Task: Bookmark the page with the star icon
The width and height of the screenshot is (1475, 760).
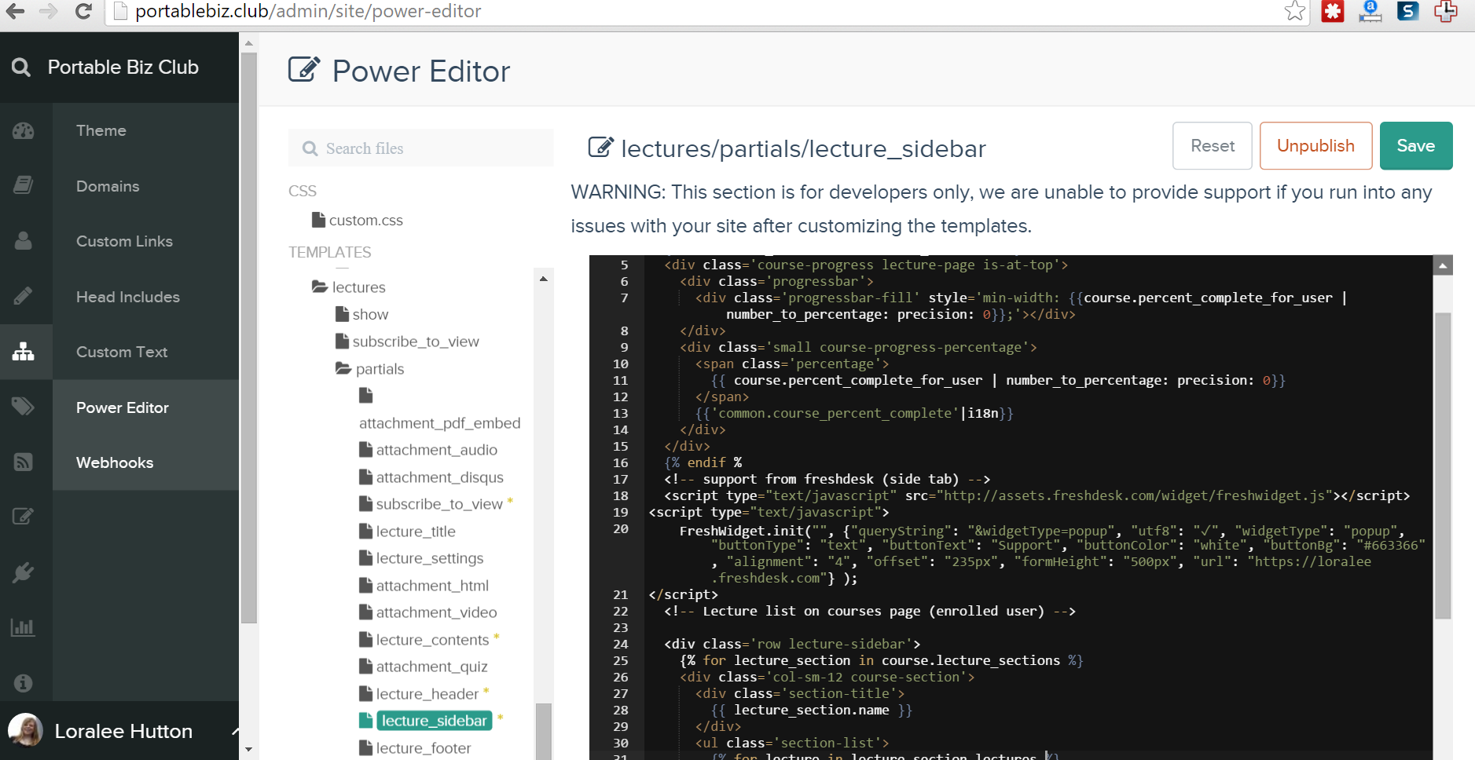Action: pos(1294,11)
